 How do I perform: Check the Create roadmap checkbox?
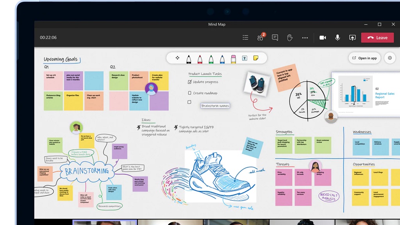[189, 93]
